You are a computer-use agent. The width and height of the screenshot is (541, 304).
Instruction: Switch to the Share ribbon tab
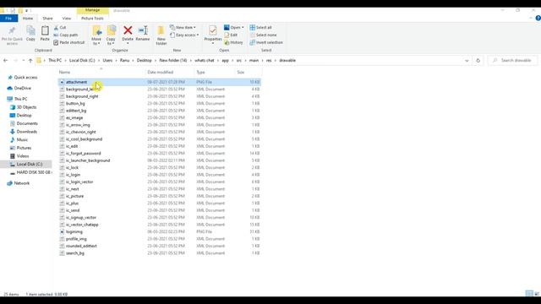pyautogui.click(x=47, y=19)
